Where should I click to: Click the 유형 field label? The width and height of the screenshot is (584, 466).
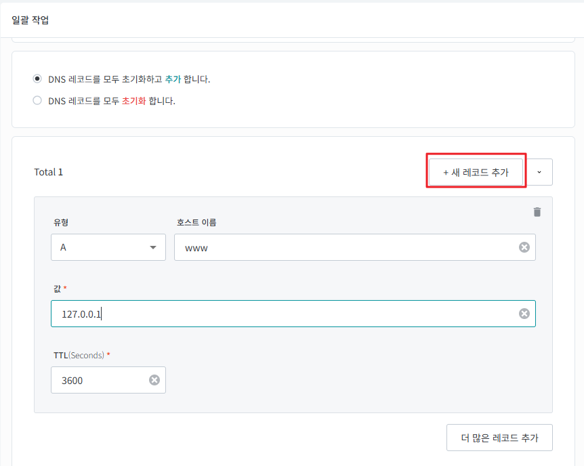pyautogui.click(x=60, y=223)
